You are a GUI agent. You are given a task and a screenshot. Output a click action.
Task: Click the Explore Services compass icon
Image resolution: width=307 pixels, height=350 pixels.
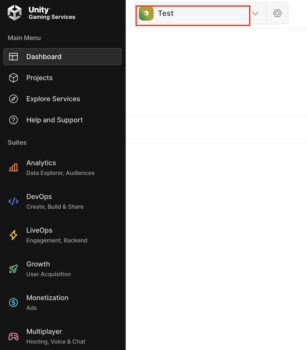click(13, 99)
